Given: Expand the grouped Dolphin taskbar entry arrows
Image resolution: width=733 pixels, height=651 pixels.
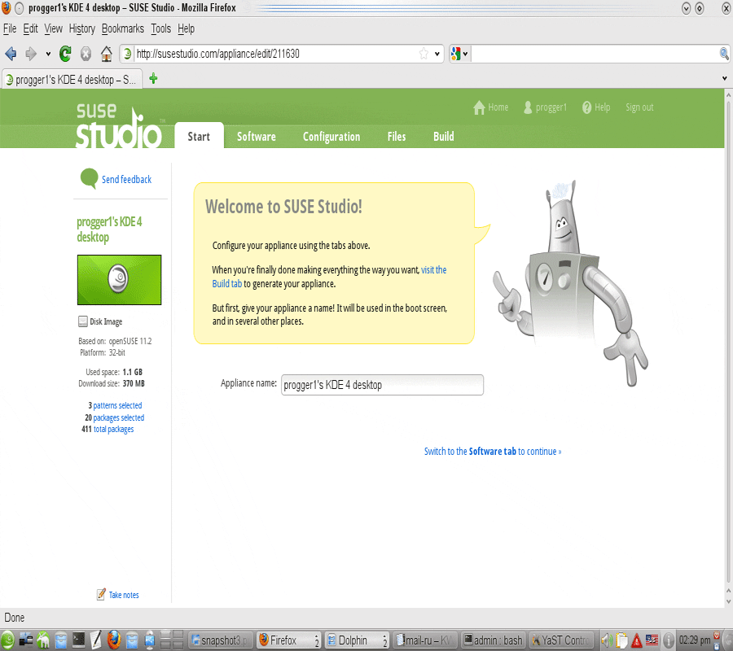Looking at the screenshot, I should coord(385,640).
